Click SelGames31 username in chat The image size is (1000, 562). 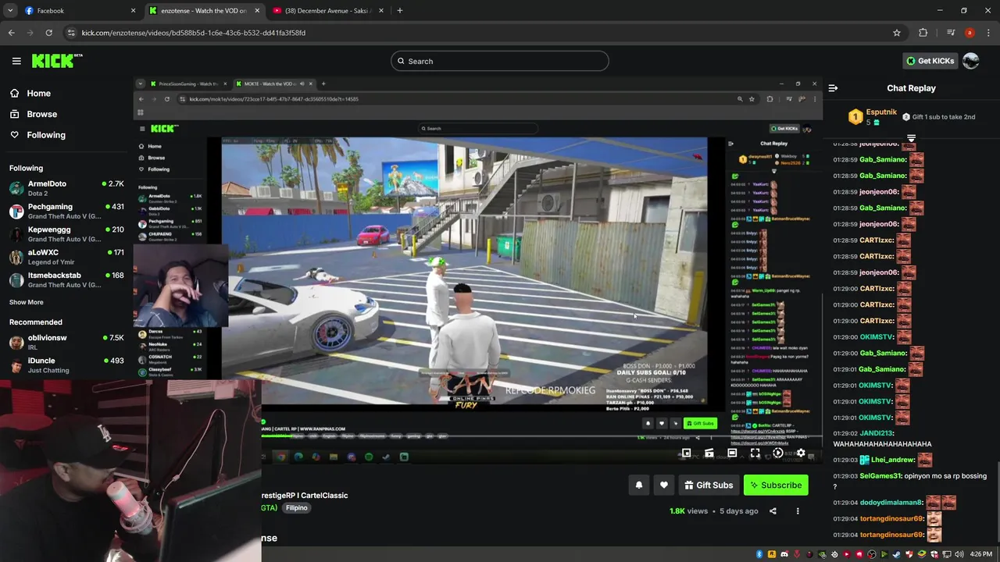pos(880,476)
